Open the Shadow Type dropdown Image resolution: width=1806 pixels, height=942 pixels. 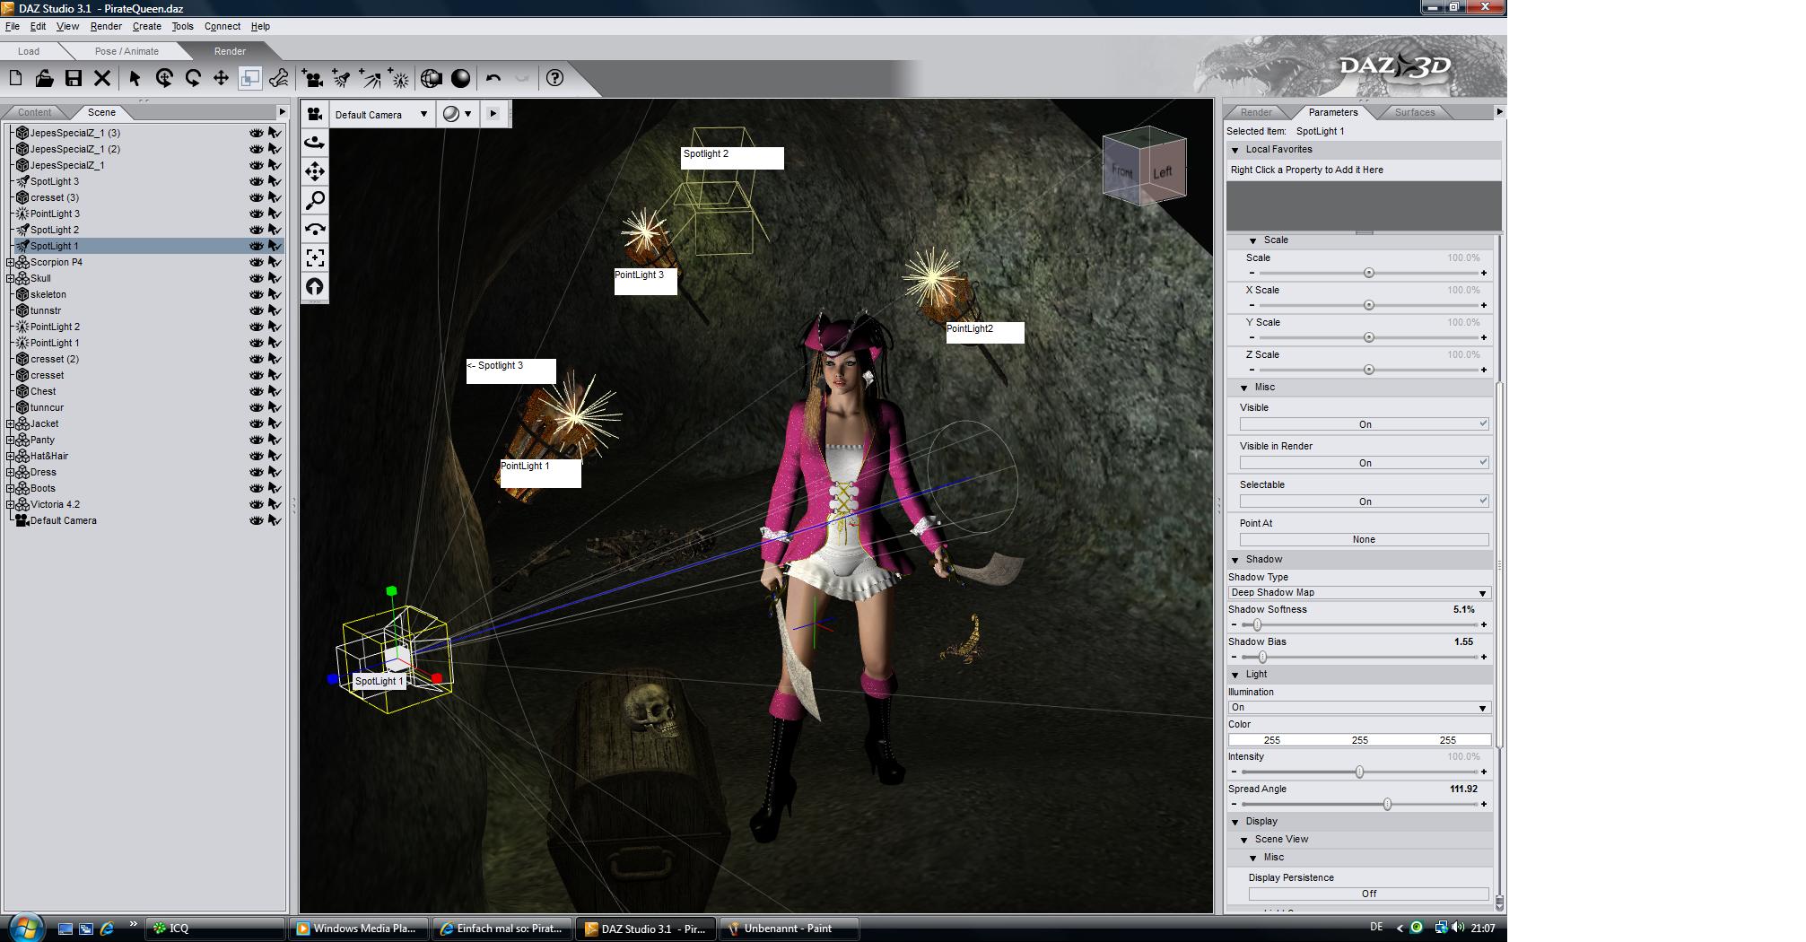(x=1359, y=593)
